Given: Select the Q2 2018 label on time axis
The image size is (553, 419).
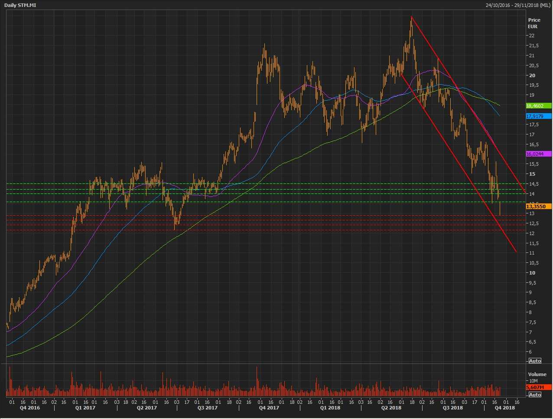Looking at the screenshot, I should point(391,408).
